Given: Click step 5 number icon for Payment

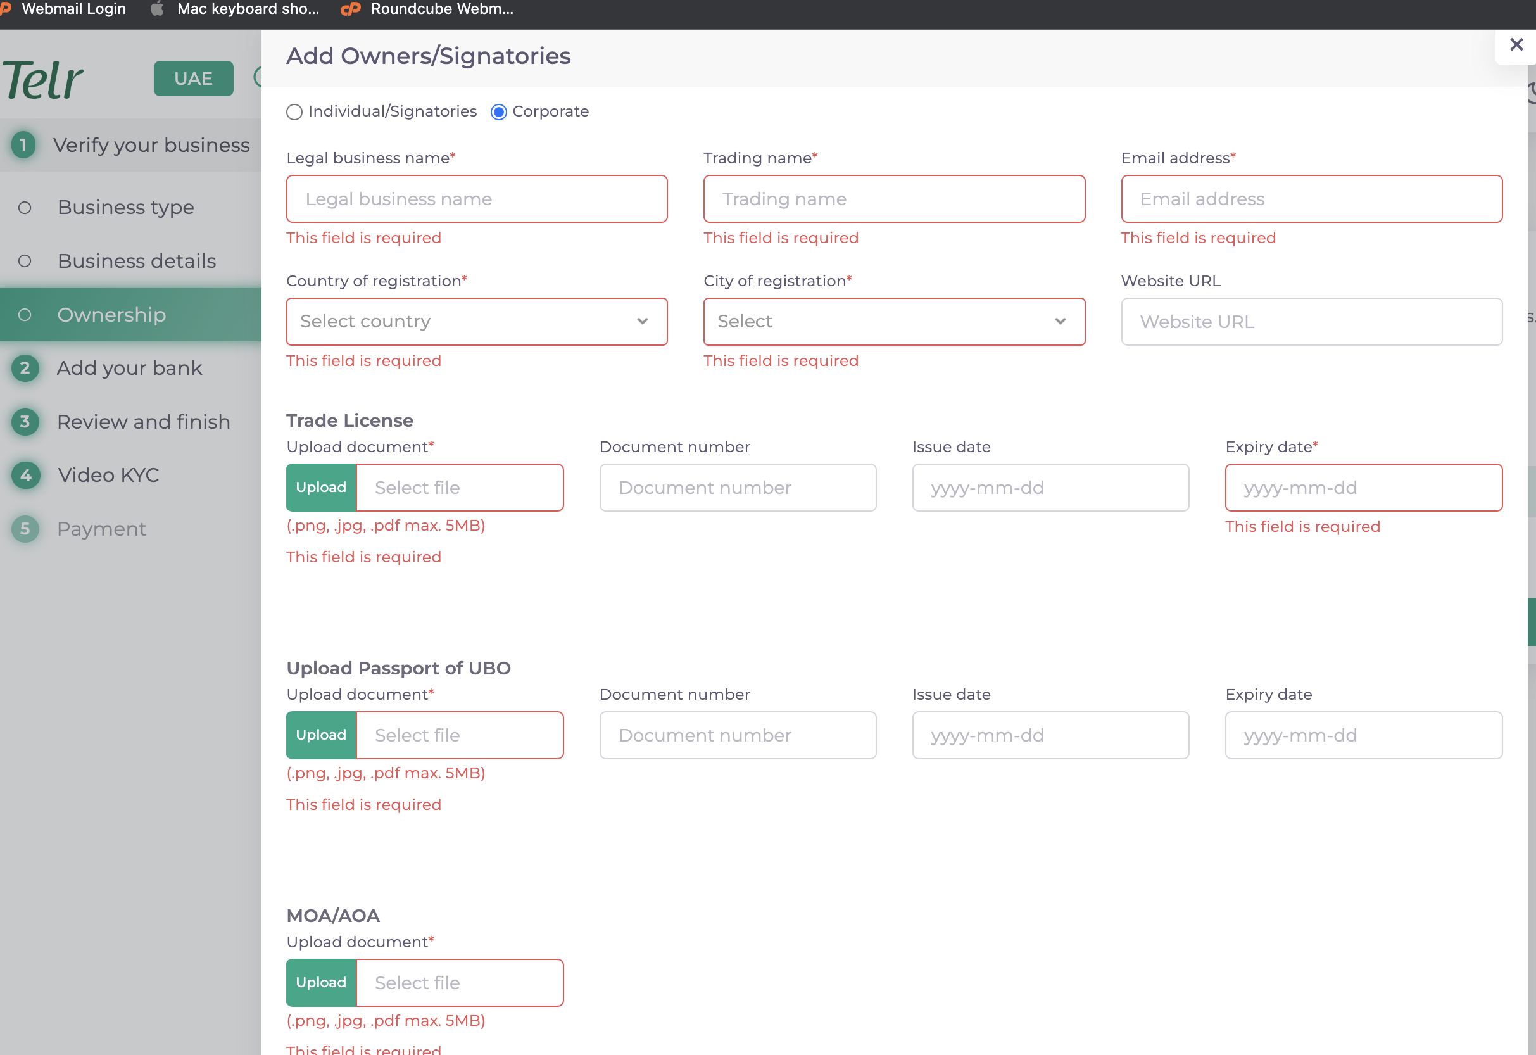Looking at the screenshot, I should click(x=25, y=529).
